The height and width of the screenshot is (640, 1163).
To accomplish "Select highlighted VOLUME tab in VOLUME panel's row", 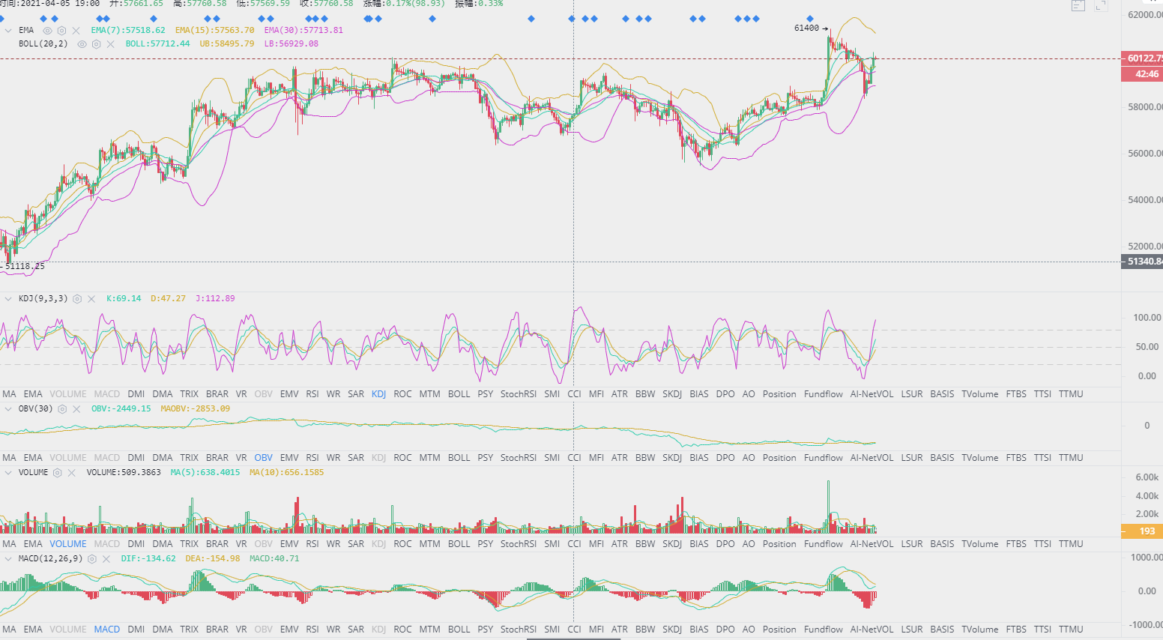I will tap(68, 544).
